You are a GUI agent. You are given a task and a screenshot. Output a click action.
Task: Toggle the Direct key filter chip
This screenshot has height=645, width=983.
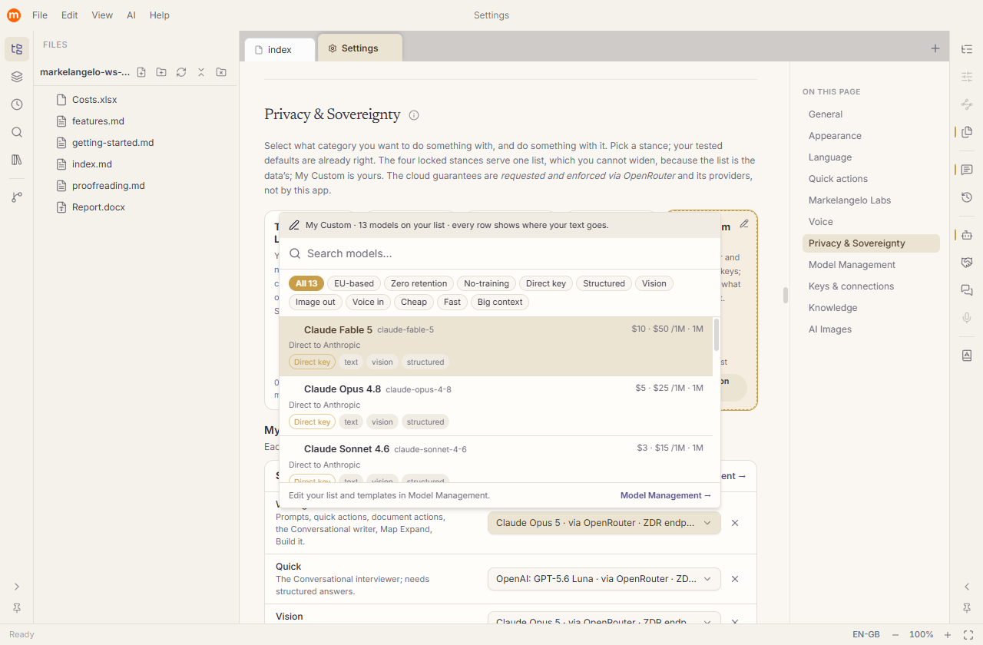tap(546, 283)
